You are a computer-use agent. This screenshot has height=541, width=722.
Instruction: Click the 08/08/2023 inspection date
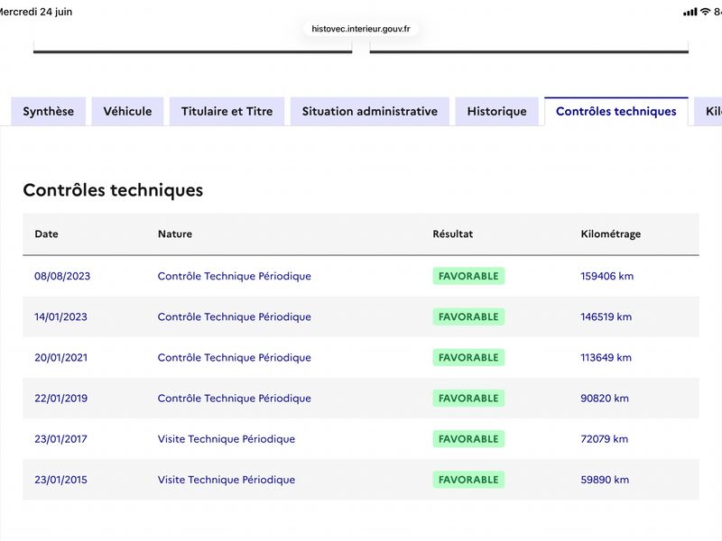click(x=62, y=276)
